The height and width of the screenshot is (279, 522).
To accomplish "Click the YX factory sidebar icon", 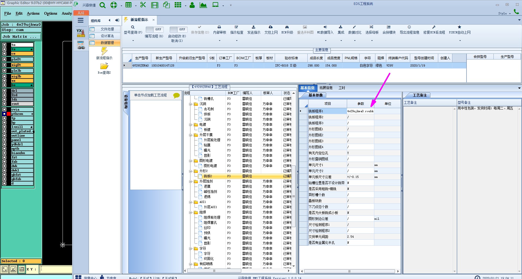I will pos(81,33).
